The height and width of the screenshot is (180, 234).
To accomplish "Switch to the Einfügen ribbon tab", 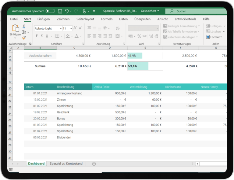I will pos(44,19).
